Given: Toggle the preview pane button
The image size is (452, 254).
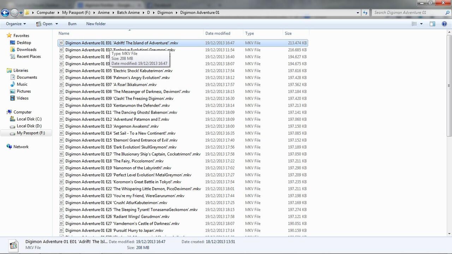Looking at the screenshot, I should (432, 24).
